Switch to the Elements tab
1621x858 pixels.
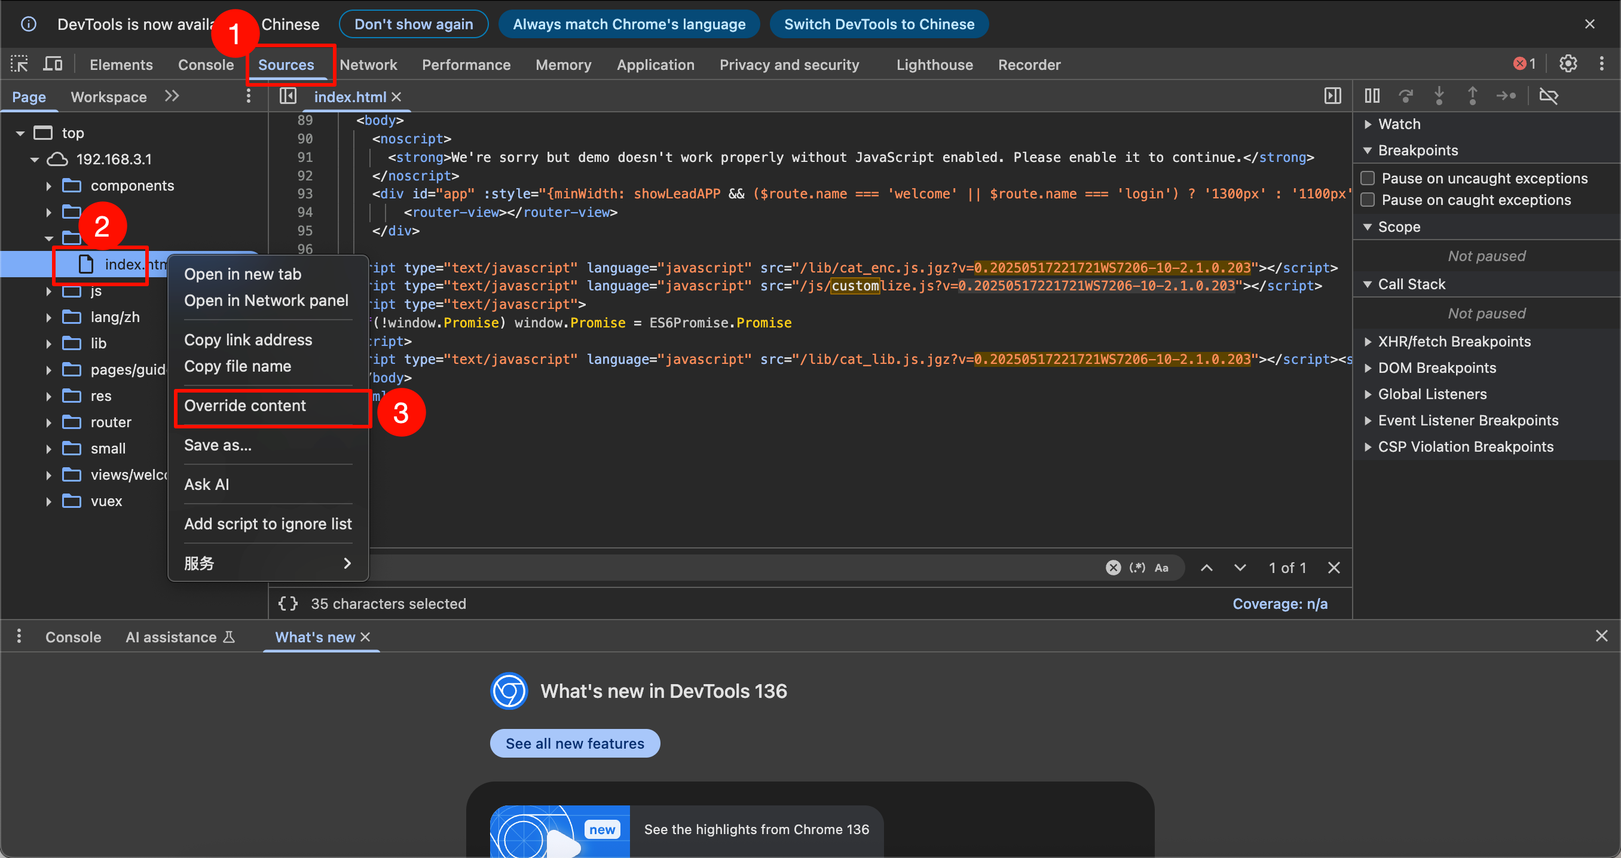point(121,65)
